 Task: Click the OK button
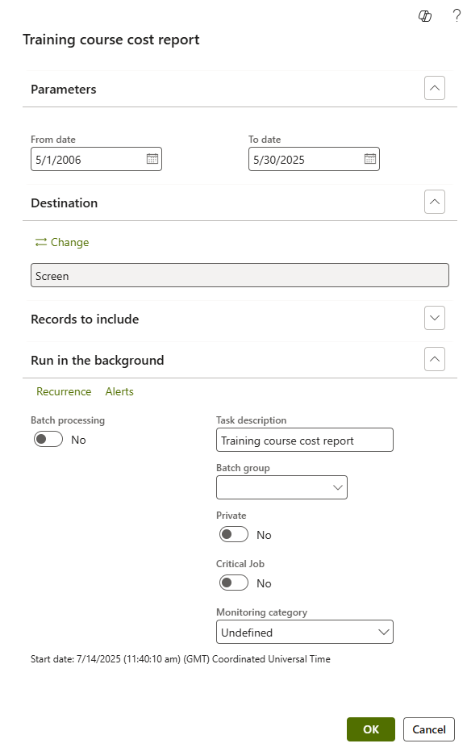click(x=370, y=729)
